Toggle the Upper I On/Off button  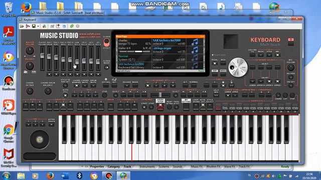(277, 81)
